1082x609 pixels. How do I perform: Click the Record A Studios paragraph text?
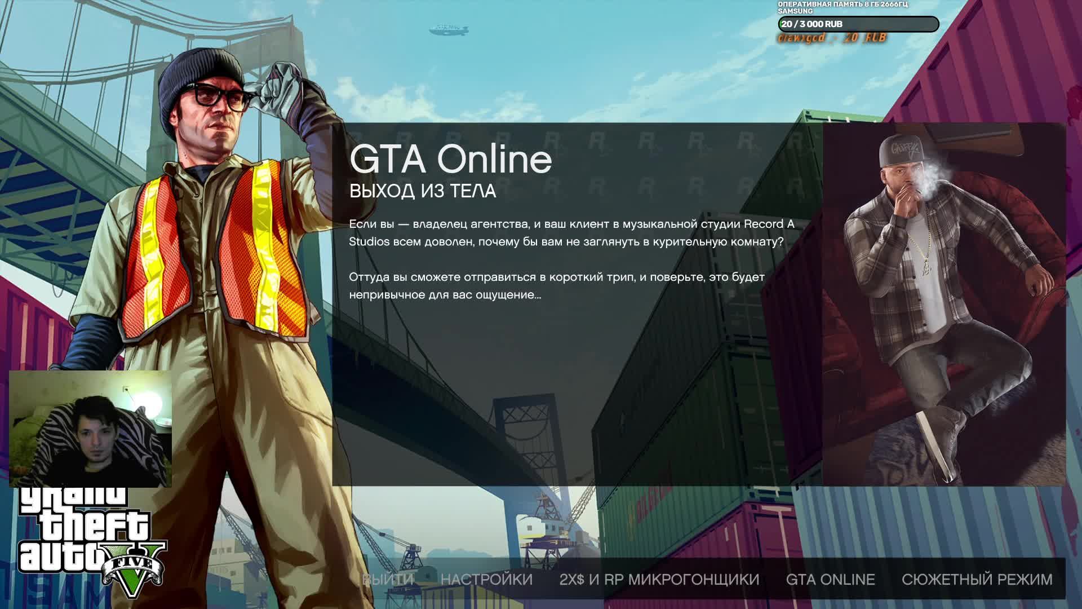[x=571, y=233]
